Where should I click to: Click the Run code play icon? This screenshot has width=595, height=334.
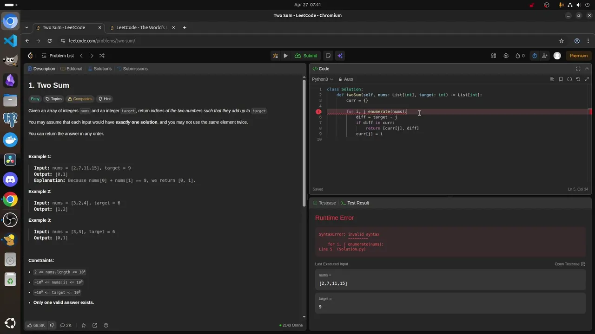point(285,56)
